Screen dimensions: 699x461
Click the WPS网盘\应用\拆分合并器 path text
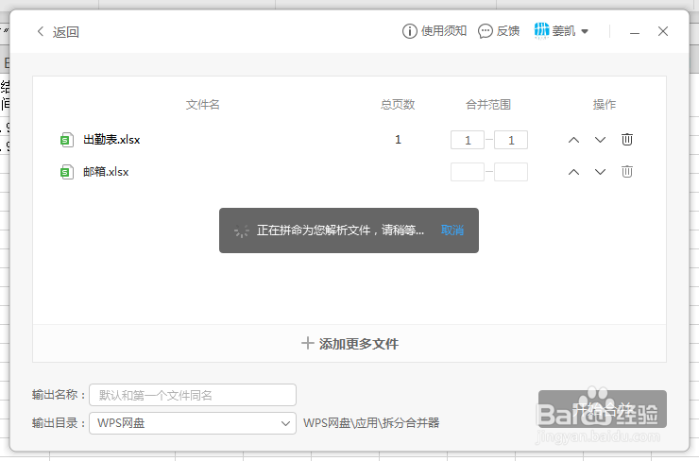click(371, 423)
